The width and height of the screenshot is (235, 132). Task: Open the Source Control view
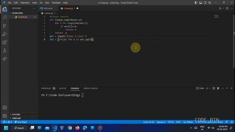coord(4,26)
